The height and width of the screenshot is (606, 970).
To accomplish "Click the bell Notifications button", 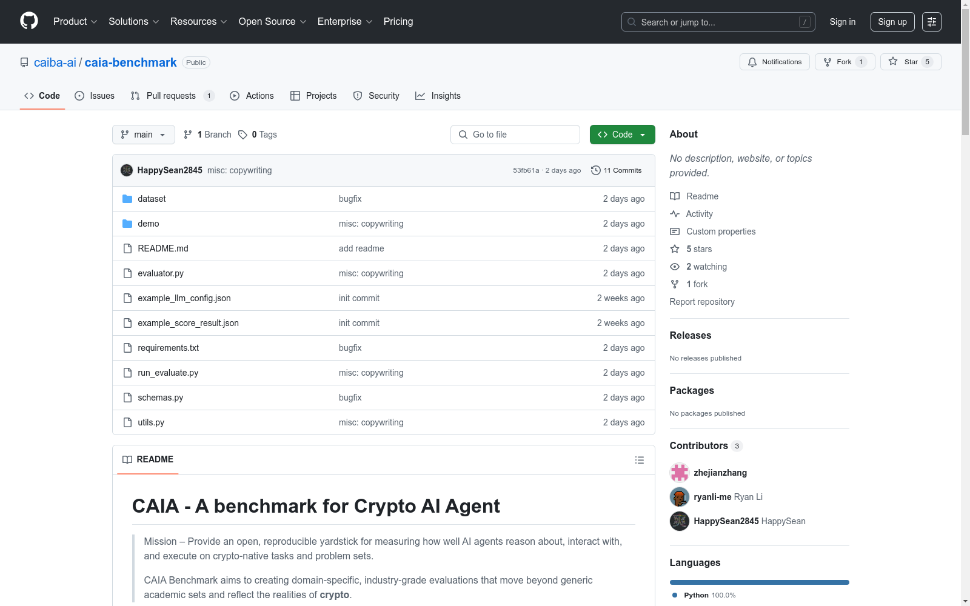I will click(x=774, y=62).
